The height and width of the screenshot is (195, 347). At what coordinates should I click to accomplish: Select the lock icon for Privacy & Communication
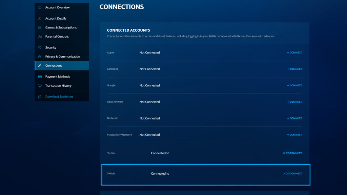(40, 56)
